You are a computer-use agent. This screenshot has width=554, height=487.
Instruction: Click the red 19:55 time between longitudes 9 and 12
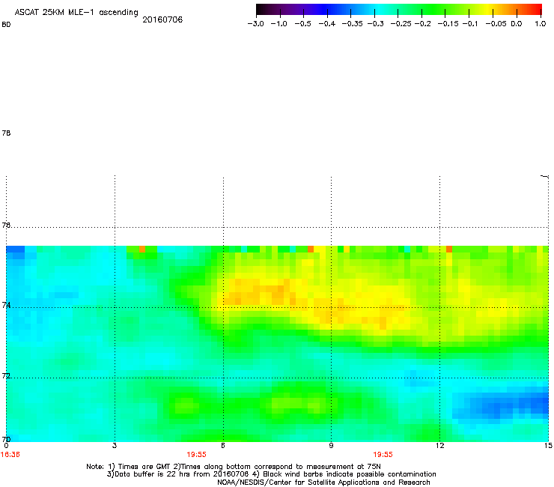(x=383, y=455)
